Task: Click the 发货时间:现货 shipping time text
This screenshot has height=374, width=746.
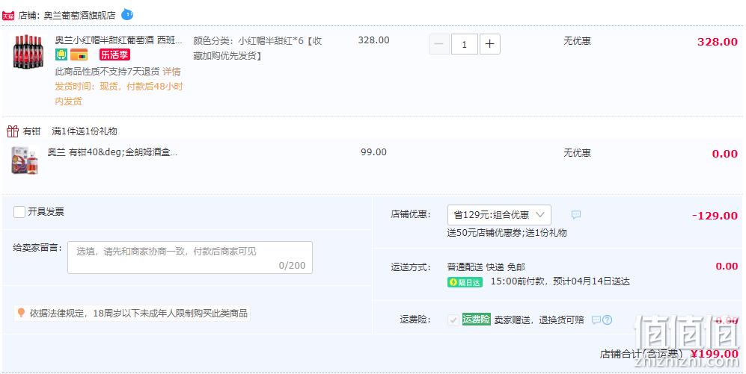Action: (119, 93)
